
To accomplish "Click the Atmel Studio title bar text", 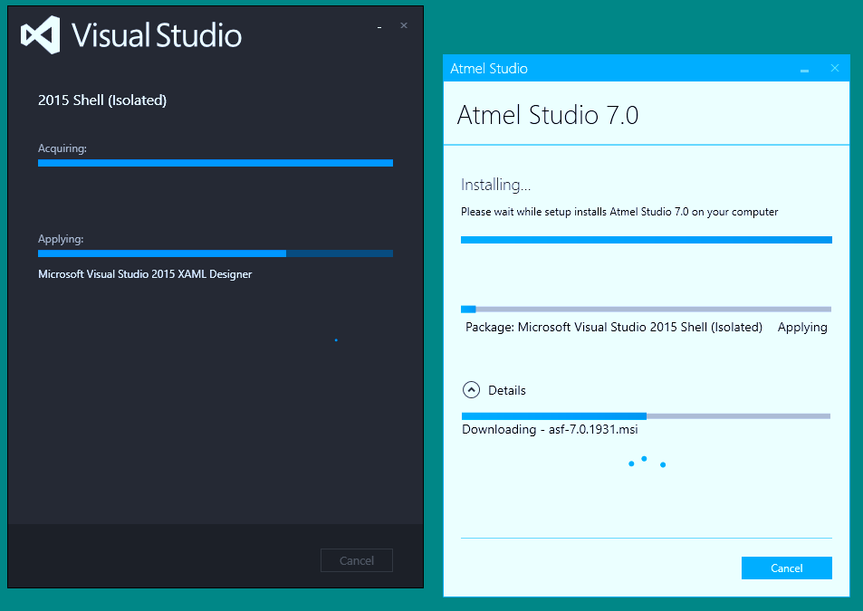I will (x=489, y=69).
